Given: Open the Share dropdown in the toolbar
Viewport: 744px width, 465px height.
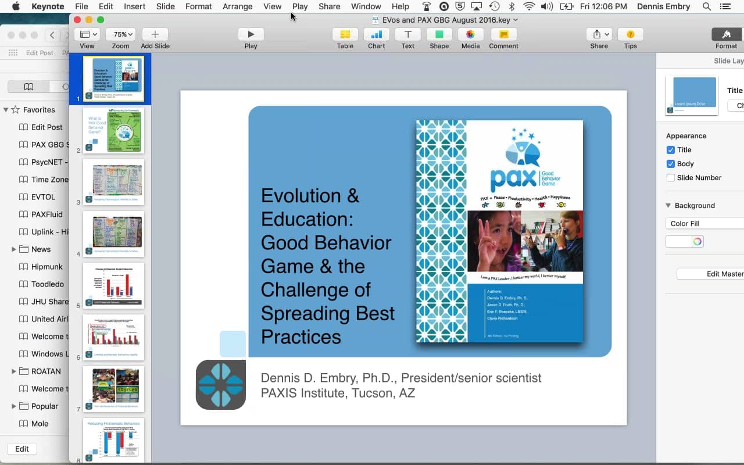Looking at the screenshot, I should [599, 34].
